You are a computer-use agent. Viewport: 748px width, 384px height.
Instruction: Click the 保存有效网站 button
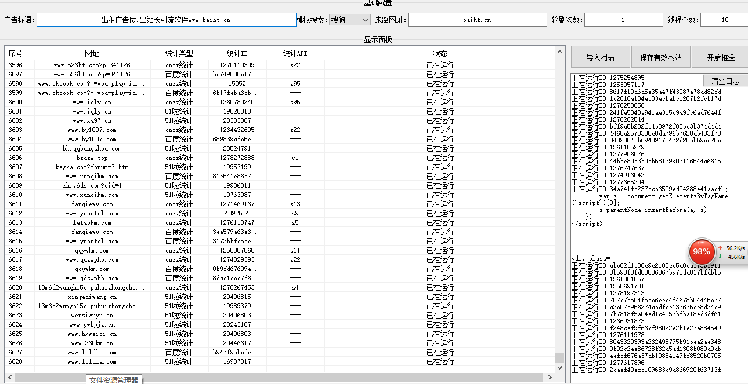[x=660, y=57]
